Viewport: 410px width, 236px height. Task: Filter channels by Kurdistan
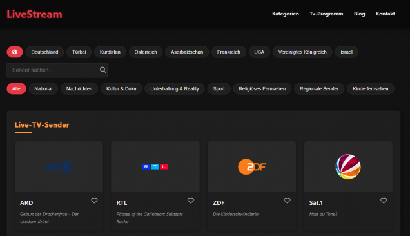click(x=110, y=52)
